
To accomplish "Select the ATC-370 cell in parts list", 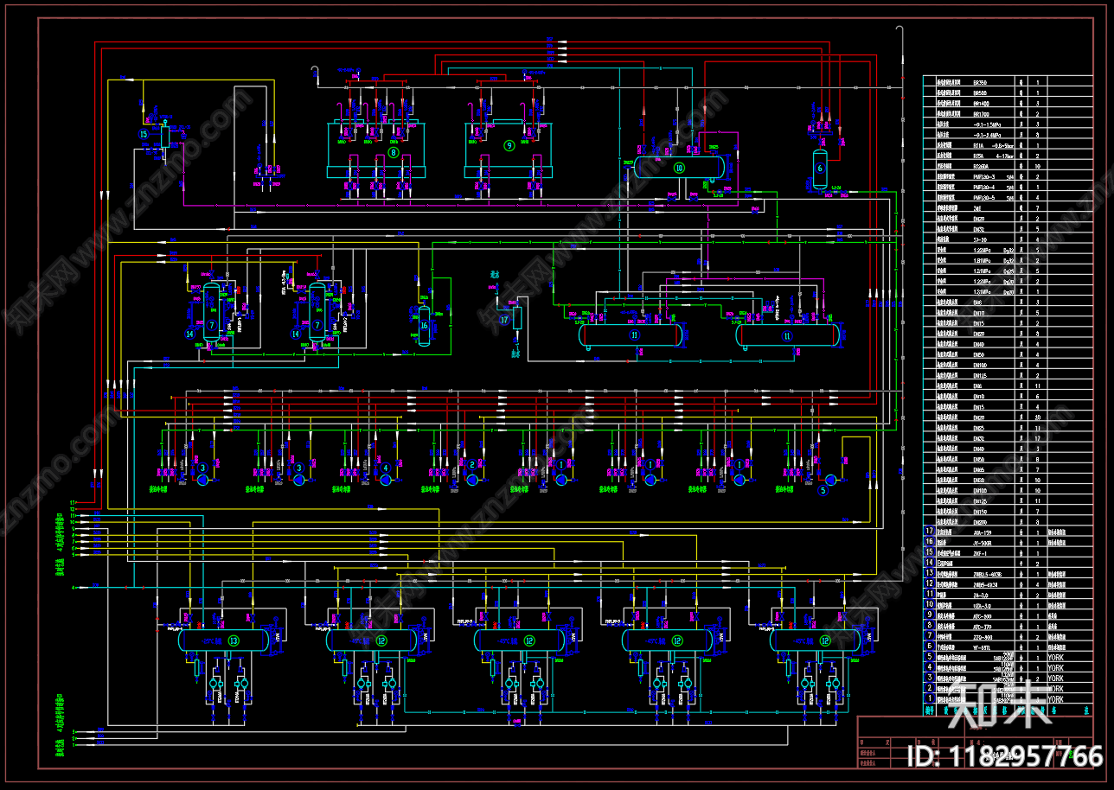I will [983, 627].
